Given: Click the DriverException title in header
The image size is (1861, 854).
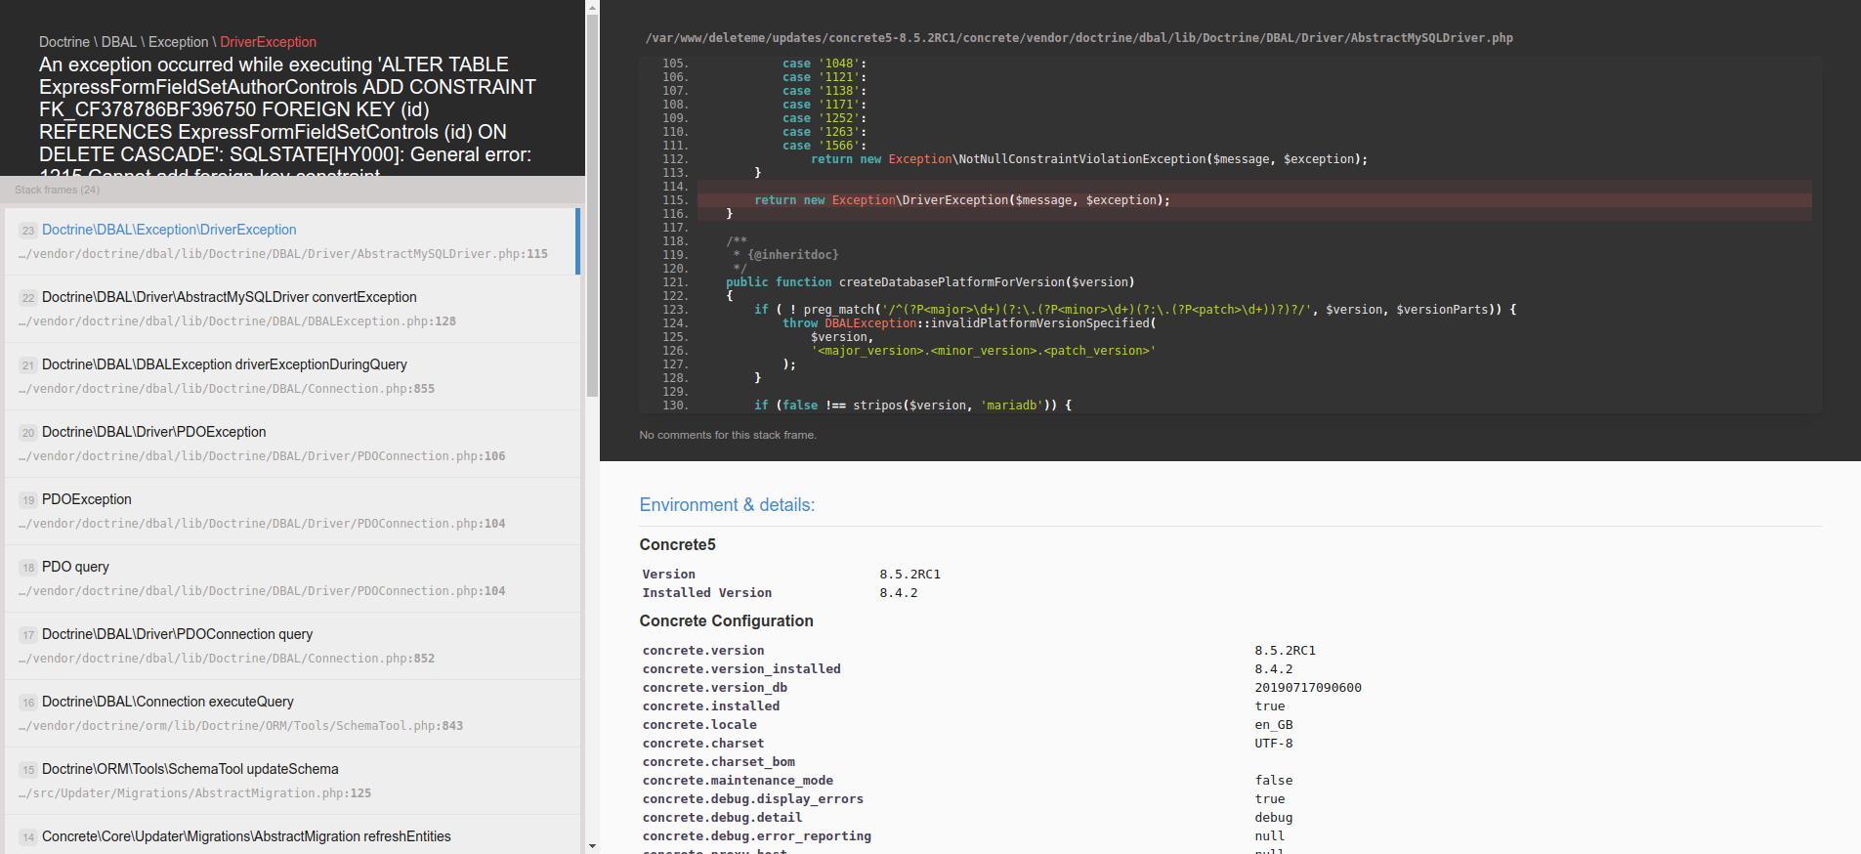Looking at the screenshot, I should [x=268, y=42].
